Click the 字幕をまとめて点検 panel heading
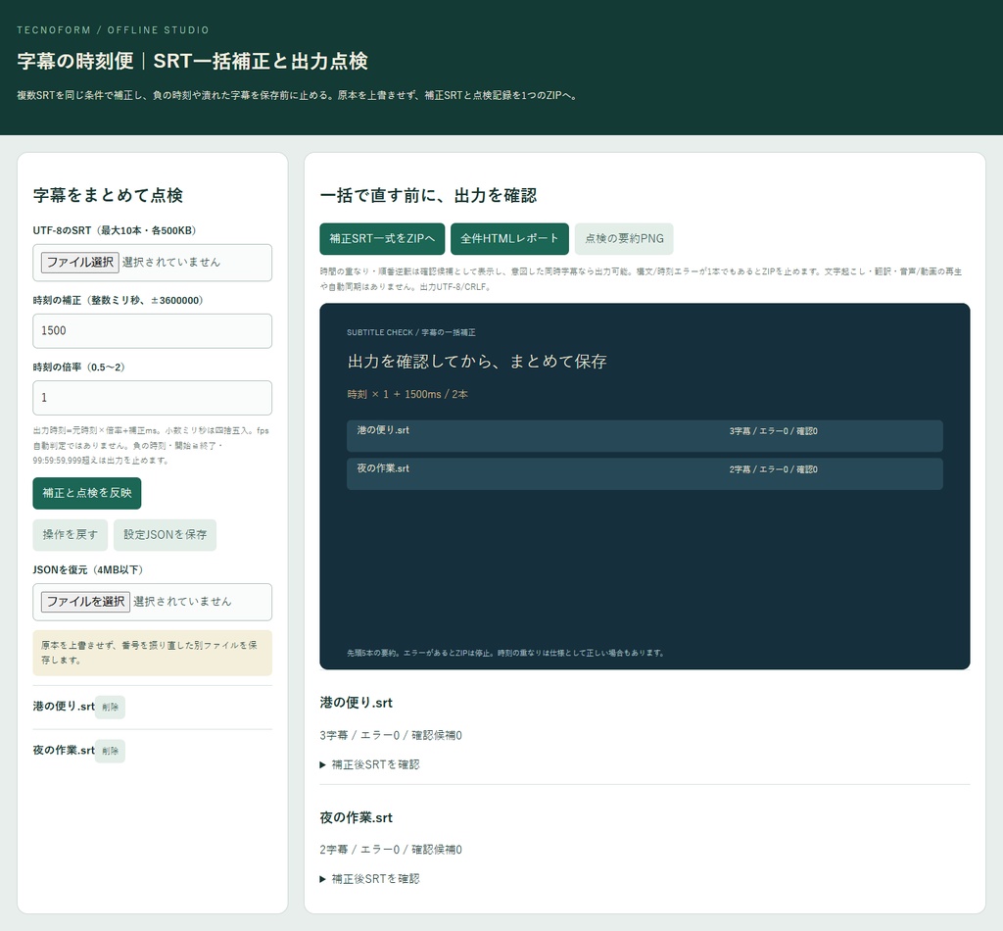1003x931 pixels. pyautogui.click(x=108, y=196)
